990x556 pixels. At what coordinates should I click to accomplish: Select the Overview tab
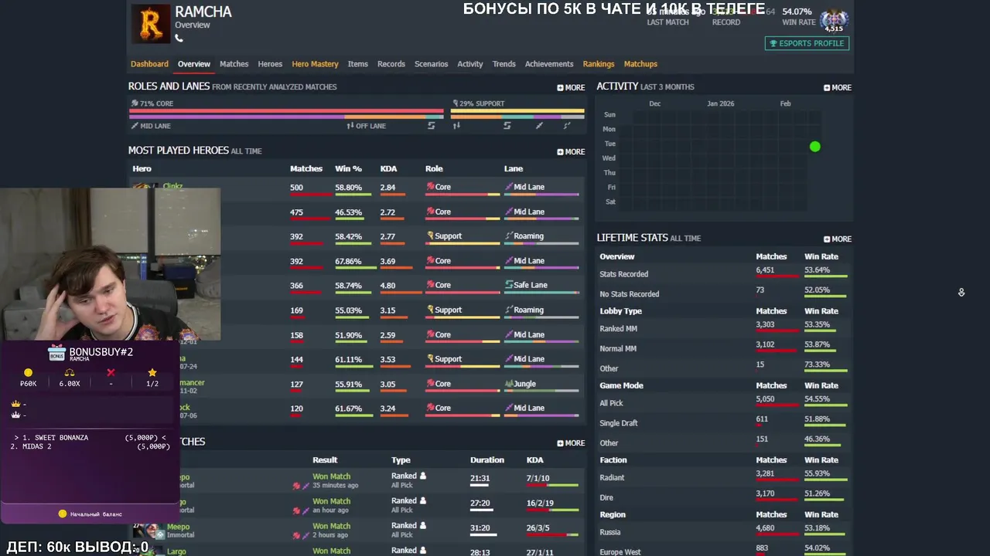pyautogui.click(x=194, y=64)
